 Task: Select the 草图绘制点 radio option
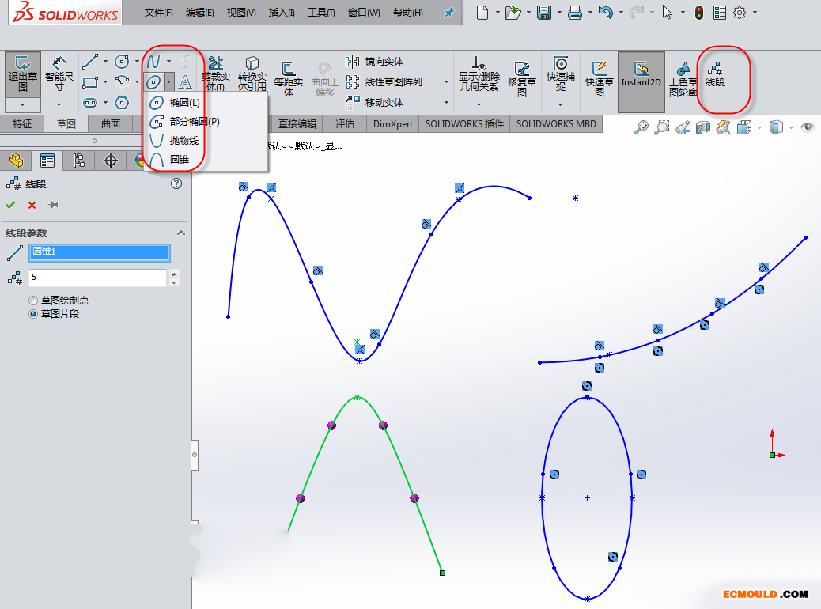[x=33, y=301]
